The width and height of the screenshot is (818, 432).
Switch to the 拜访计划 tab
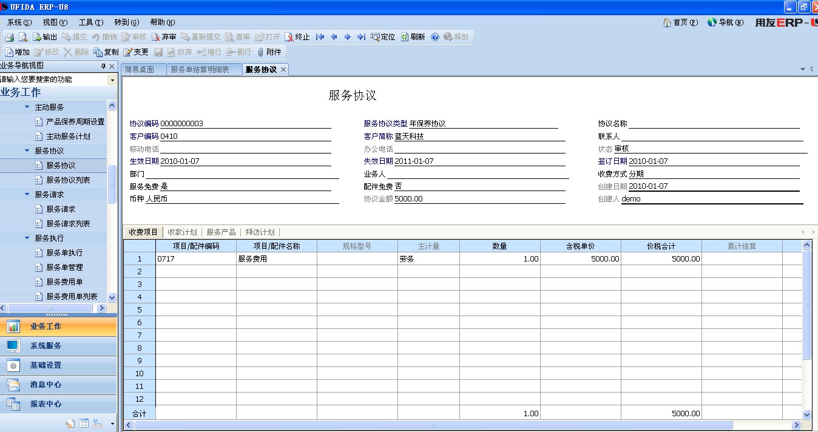coord(260,232)
